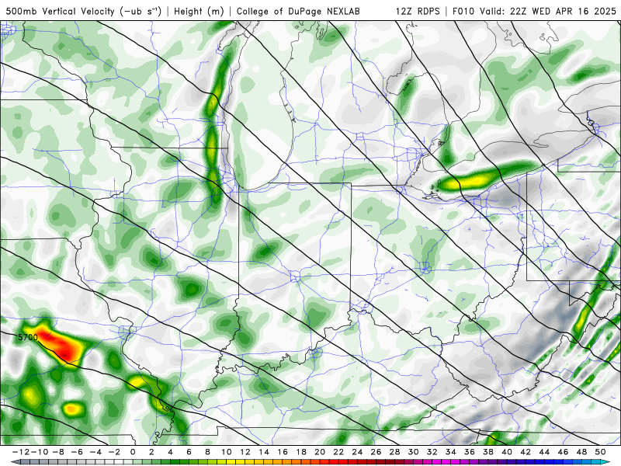This screenshot has height=466, width=621.
Task: Click the left arrow end of the color bar
Action: (x=16, y=462)
